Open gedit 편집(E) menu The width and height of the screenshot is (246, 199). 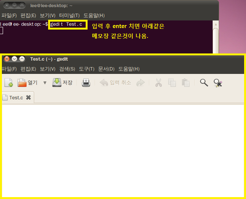(x=28, y=69)
